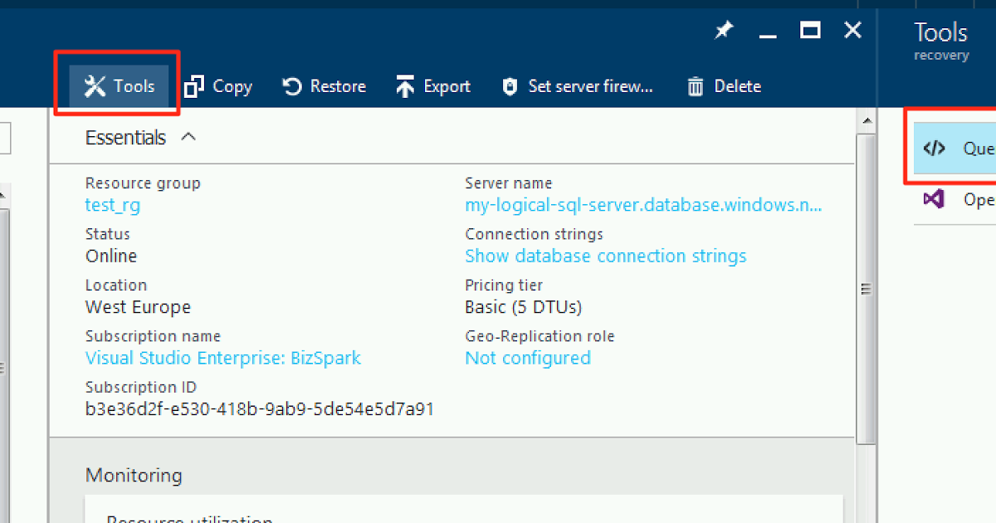
Task: Open Set server firewall settings
Action: tap(577, 86)
